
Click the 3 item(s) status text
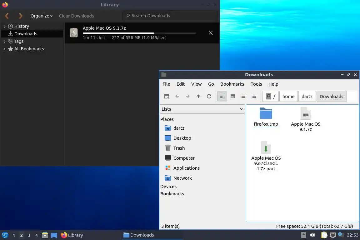pyautogui.click(x=170, y=226)
